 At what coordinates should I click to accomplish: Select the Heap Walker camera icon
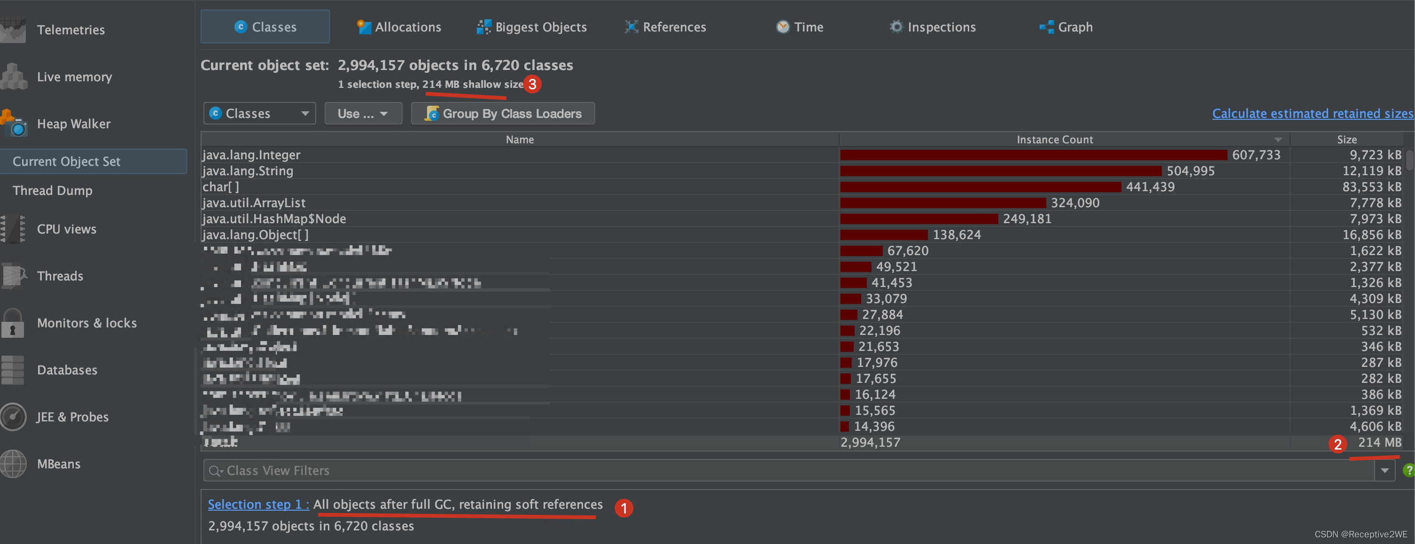coord(14,123)
